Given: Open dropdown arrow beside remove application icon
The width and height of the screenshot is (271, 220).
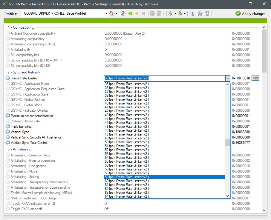Looking at the screenshot, I should pos(164,13).
